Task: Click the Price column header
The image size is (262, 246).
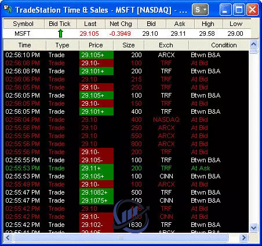Action: (x=96, y=45)
